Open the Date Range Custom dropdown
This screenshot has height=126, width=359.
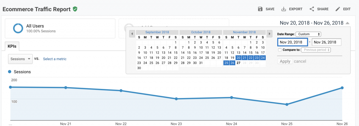[308, 34]
